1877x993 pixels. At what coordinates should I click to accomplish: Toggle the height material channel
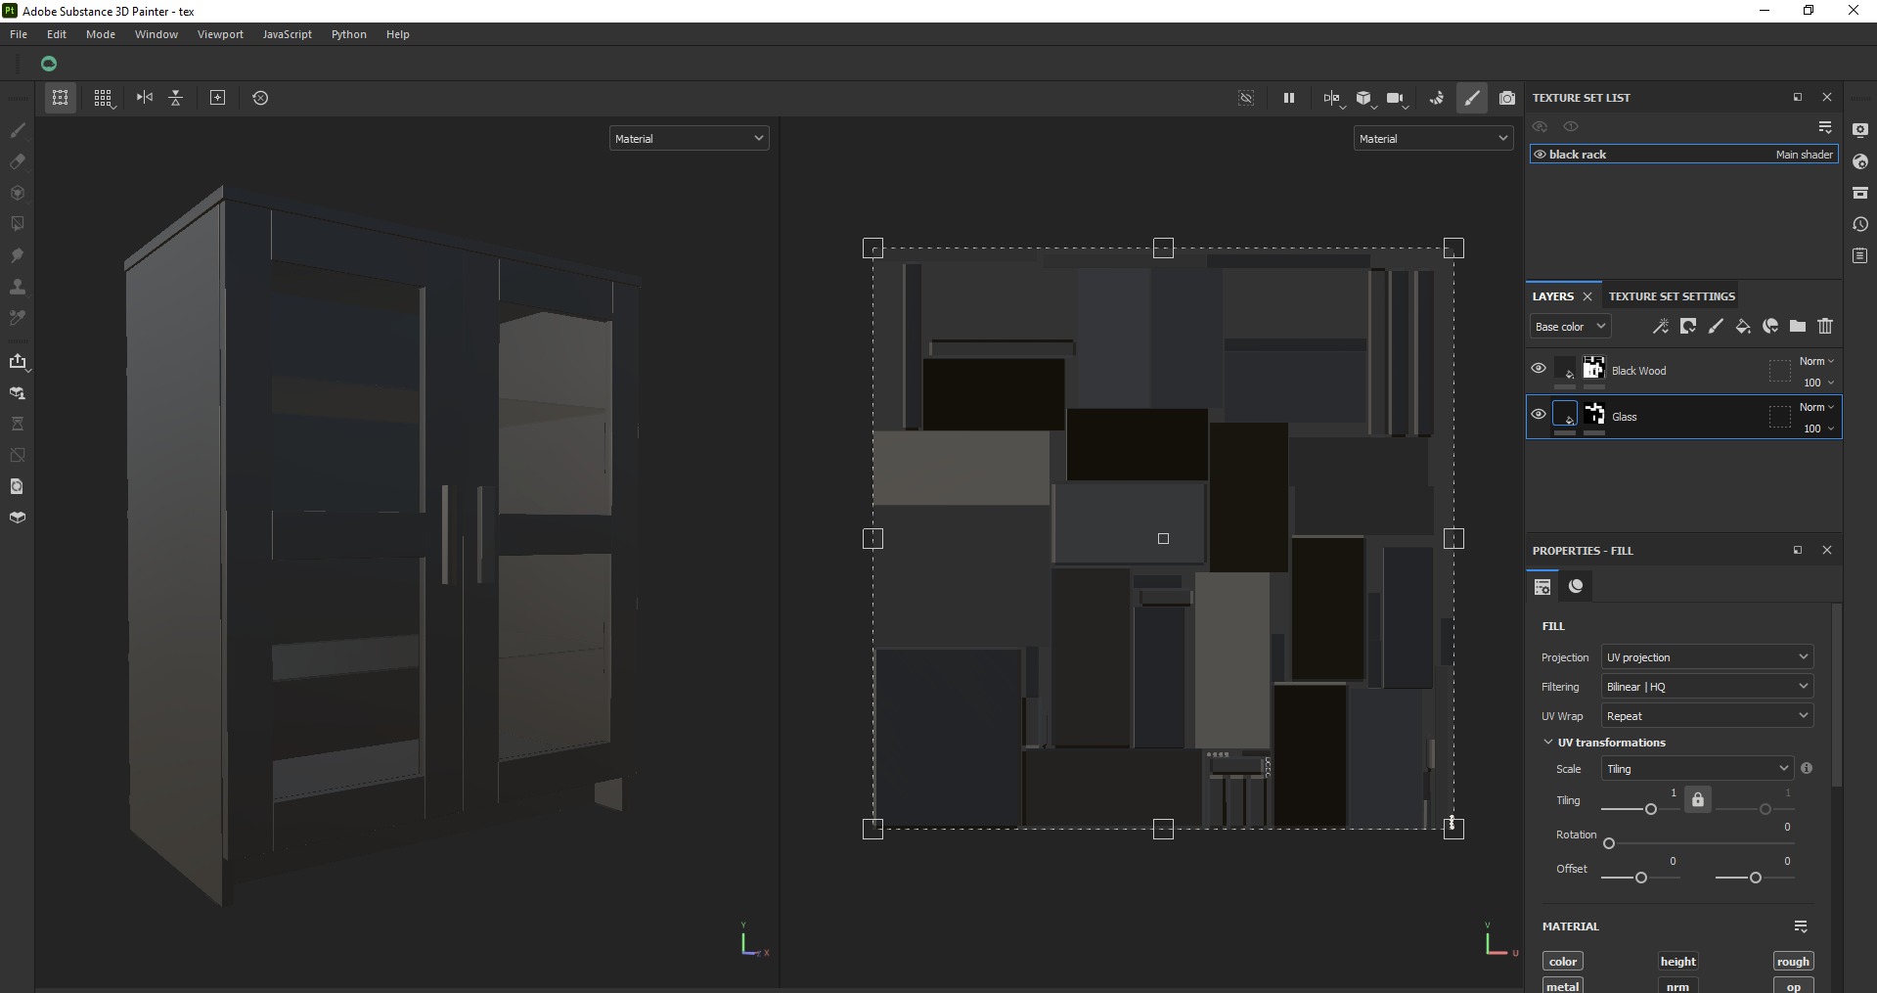(1677, 962)
